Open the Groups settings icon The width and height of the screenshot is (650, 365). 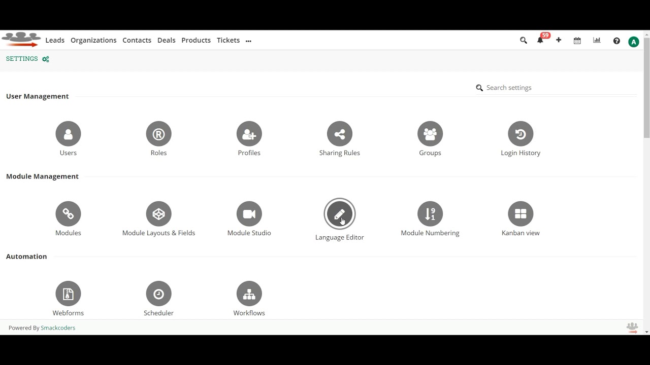click(x=430, y=134)
